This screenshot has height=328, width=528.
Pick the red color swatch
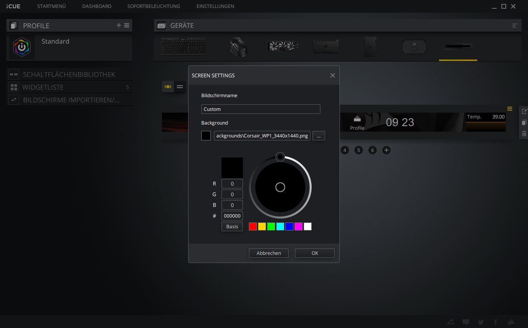tap(253, 226)
